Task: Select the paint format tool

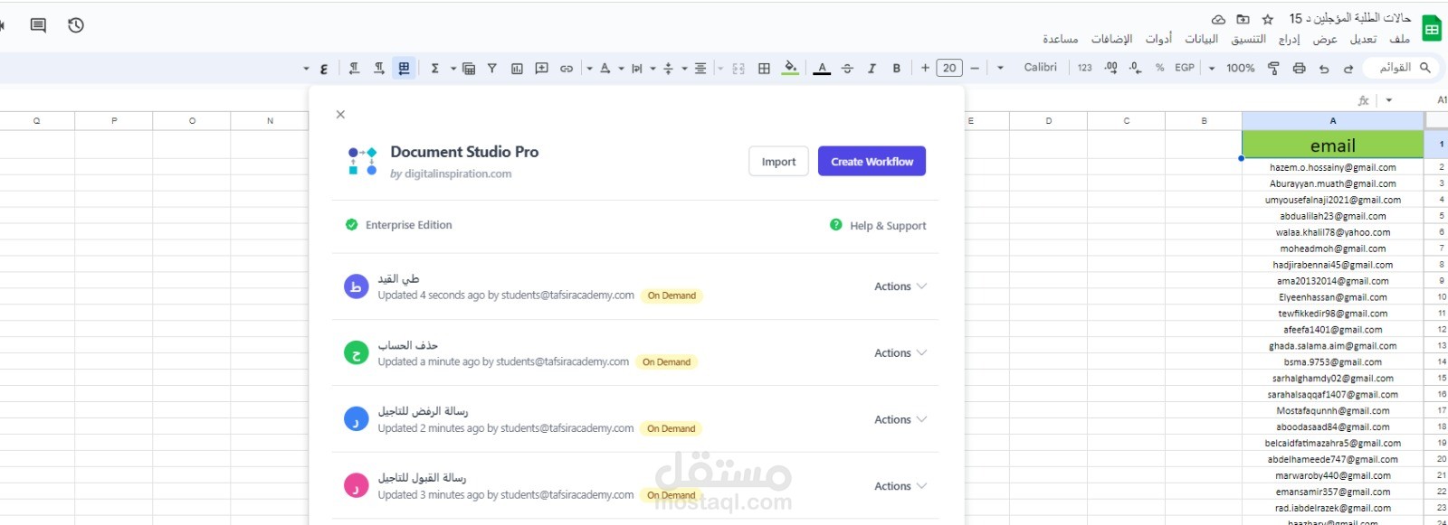Action: point(1273,68)
